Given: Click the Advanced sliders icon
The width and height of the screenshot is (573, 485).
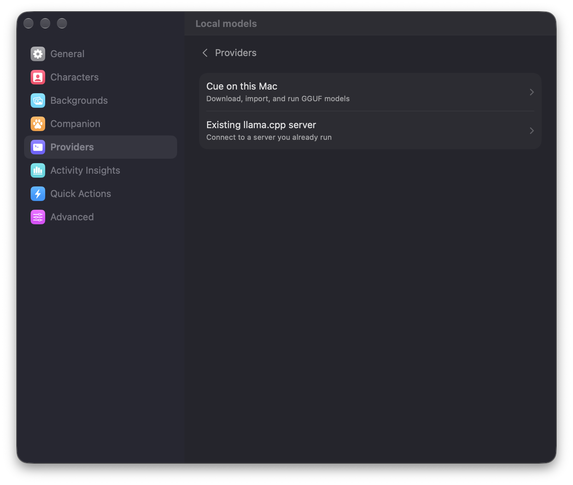Looking at the screenshot, I should click(x=38, y=217).
